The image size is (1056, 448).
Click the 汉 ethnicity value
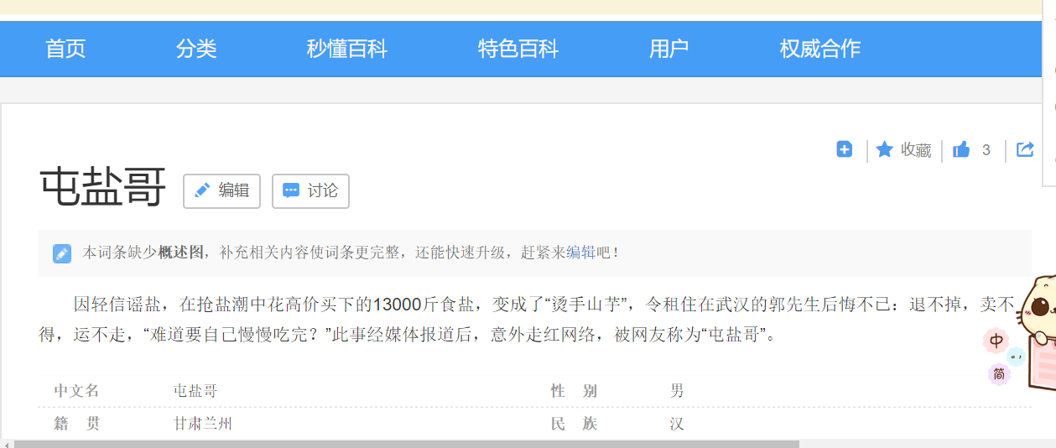(x=677, y=425)
